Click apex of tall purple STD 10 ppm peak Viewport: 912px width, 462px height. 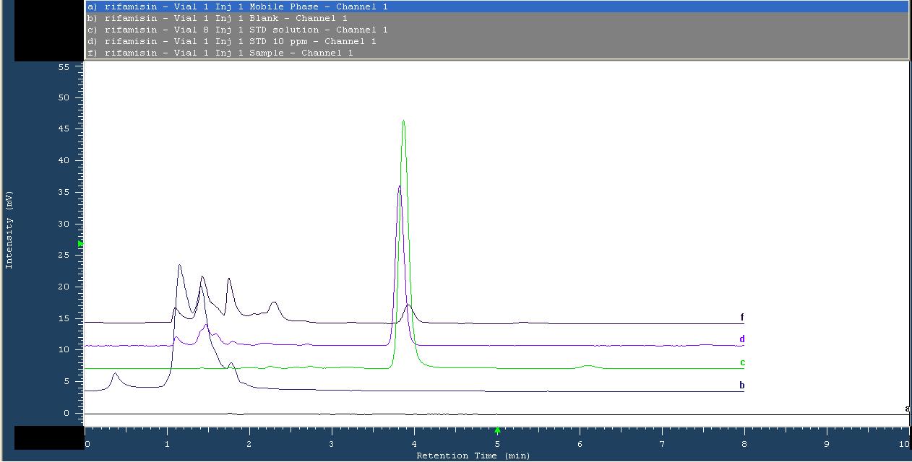[399, 187]
